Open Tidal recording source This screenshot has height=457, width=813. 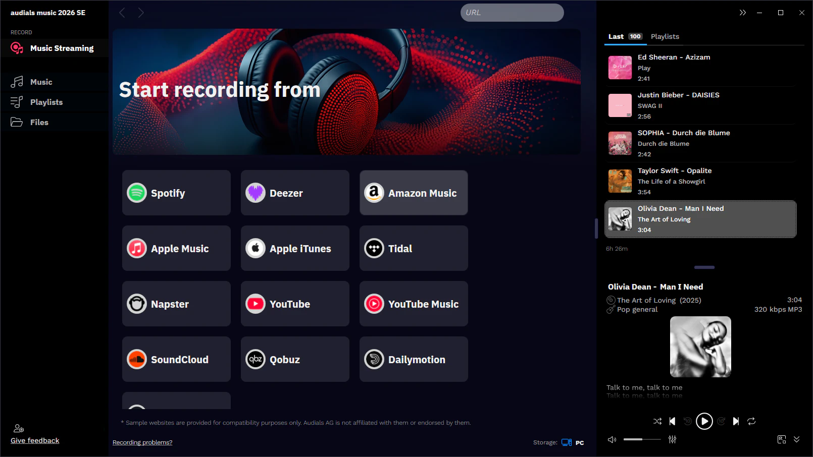(414, 248)
